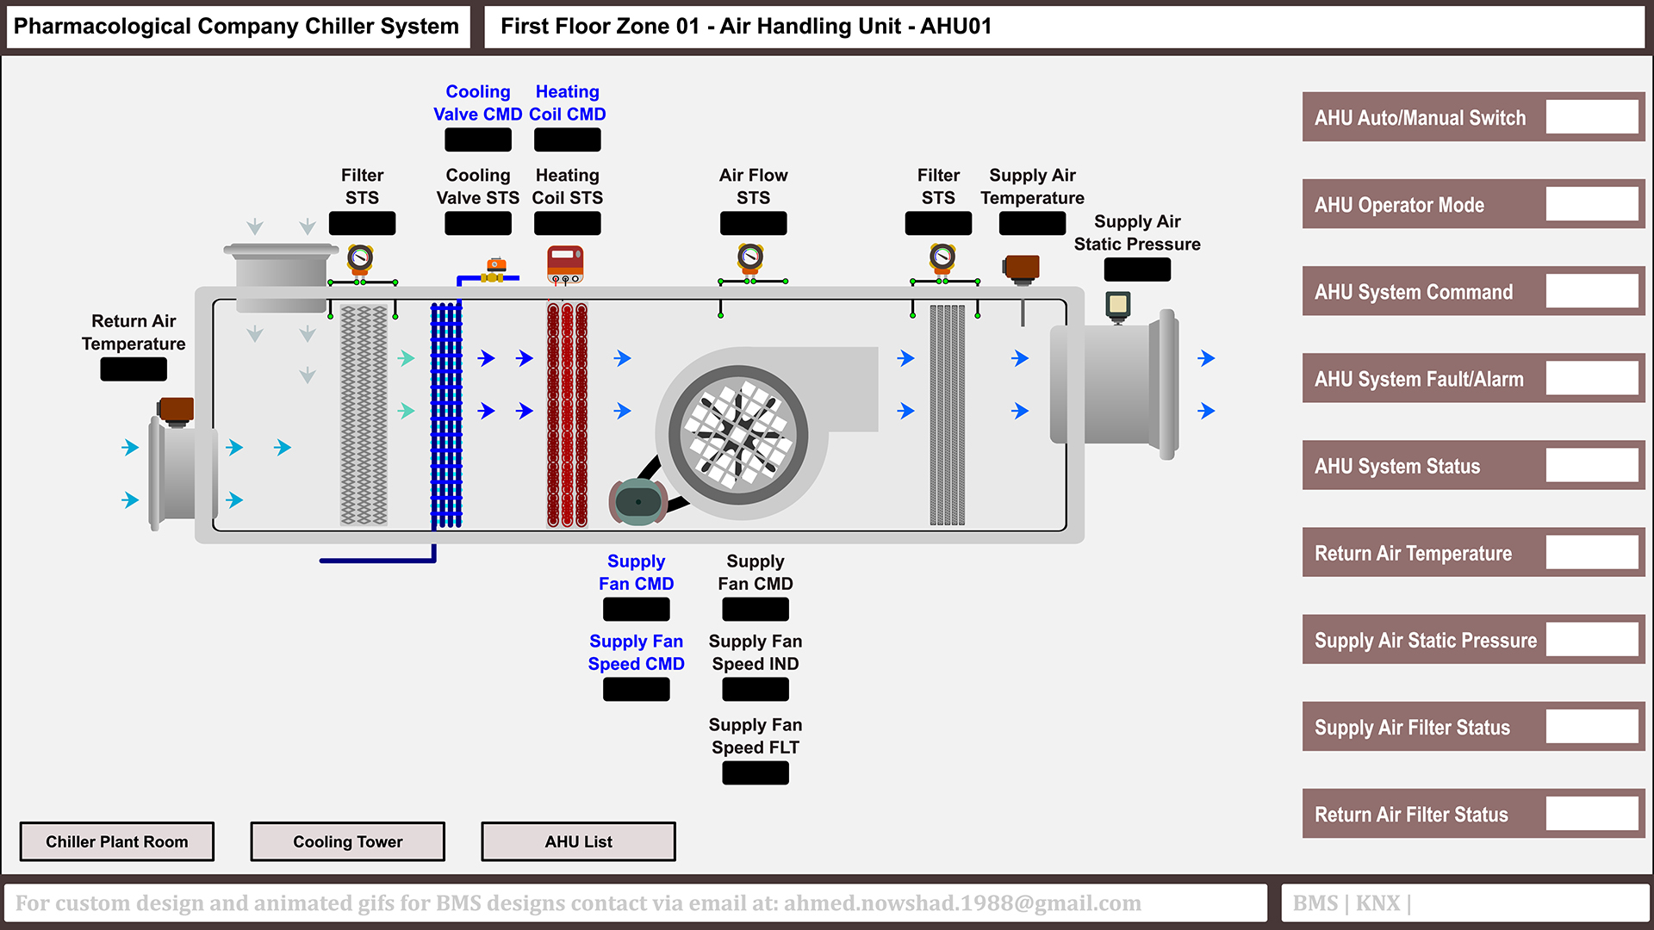Select the Supply Air Temperature sensor icon
The width and height of the screenshot is (1654, 930).
click(x=1023, y=267)
